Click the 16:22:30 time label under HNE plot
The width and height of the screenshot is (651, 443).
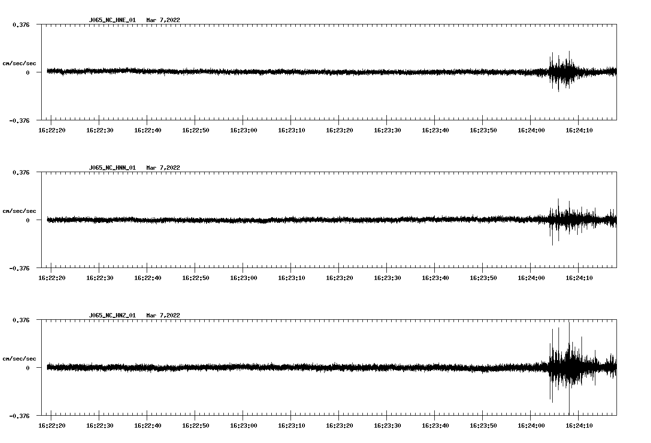(100, 130)
